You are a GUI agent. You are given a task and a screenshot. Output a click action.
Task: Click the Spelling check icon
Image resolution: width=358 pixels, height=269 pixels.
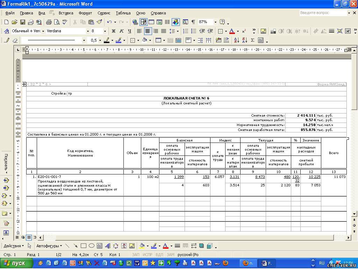pyautogui.click(x=65, y=22)
